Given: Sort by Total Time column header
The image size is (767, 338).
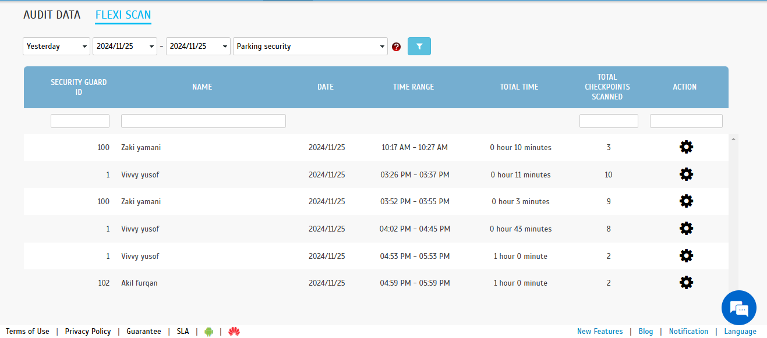Looking at the screenshot, I should [519, 87].
